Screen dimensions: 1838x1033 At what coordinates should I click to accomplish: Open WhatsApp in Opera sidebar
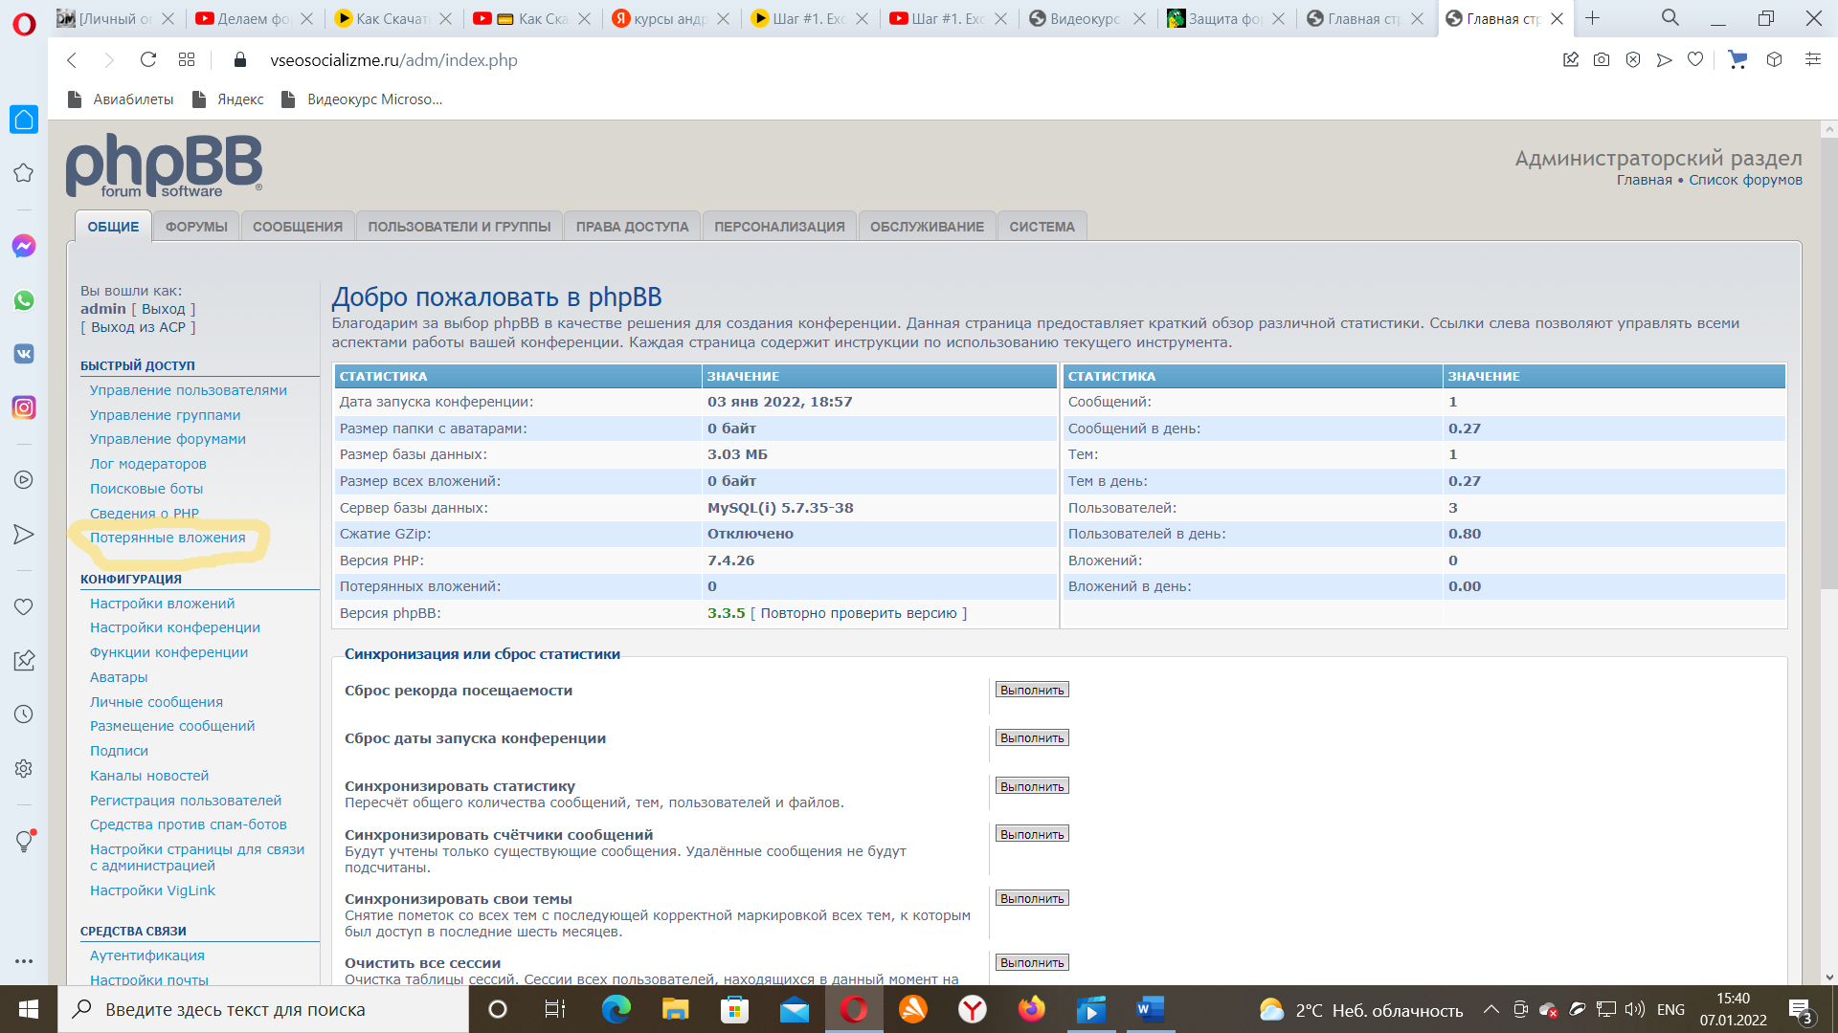[24, 300]
